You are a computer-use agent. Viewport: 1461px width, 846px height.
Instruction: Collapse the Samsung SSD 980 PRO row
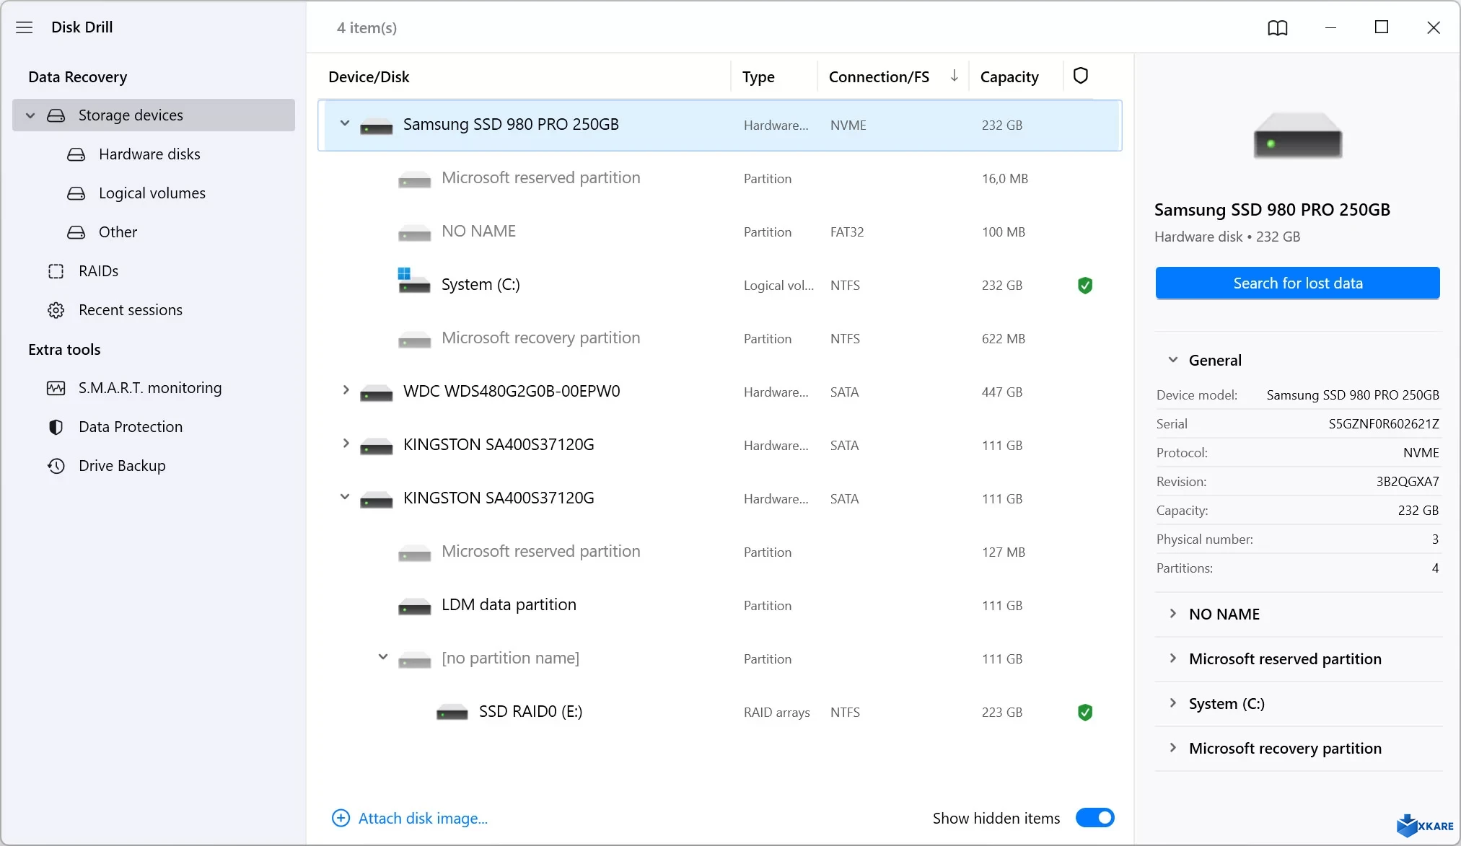345,123
